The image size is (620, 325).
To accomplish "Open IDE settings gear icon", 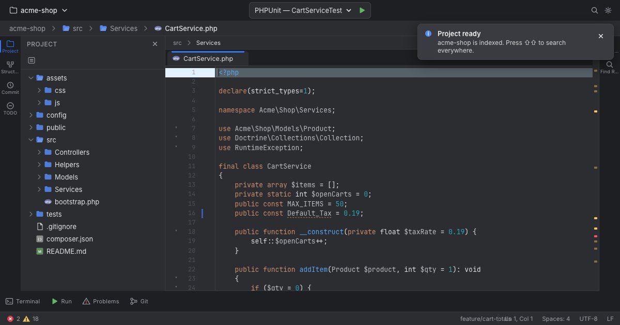I will click(608, 10).
